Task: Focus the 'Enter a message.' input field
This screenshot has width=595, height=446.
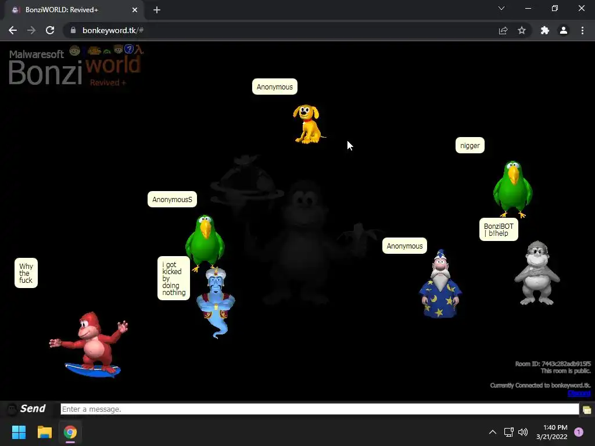Action: pyautogui.click(x=320, y=409)
